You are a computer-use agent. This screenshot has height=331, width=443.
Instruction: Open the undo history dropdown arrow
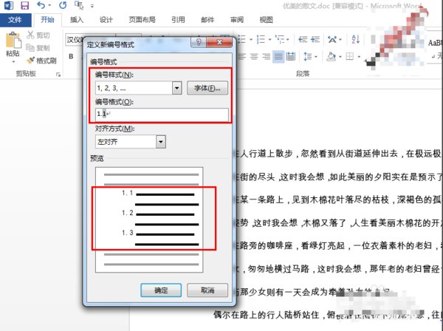49,5
